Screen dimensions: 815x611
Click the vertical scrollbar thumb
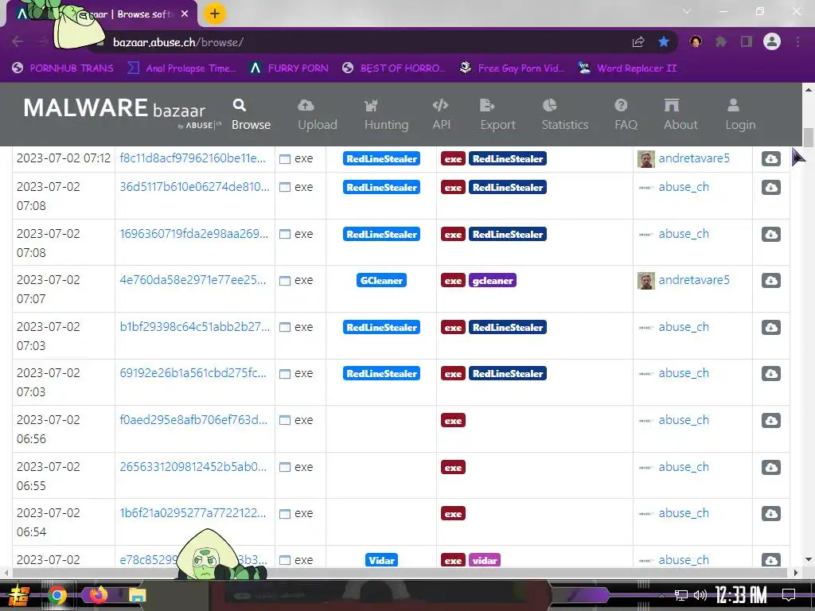[x=809, y=137]
